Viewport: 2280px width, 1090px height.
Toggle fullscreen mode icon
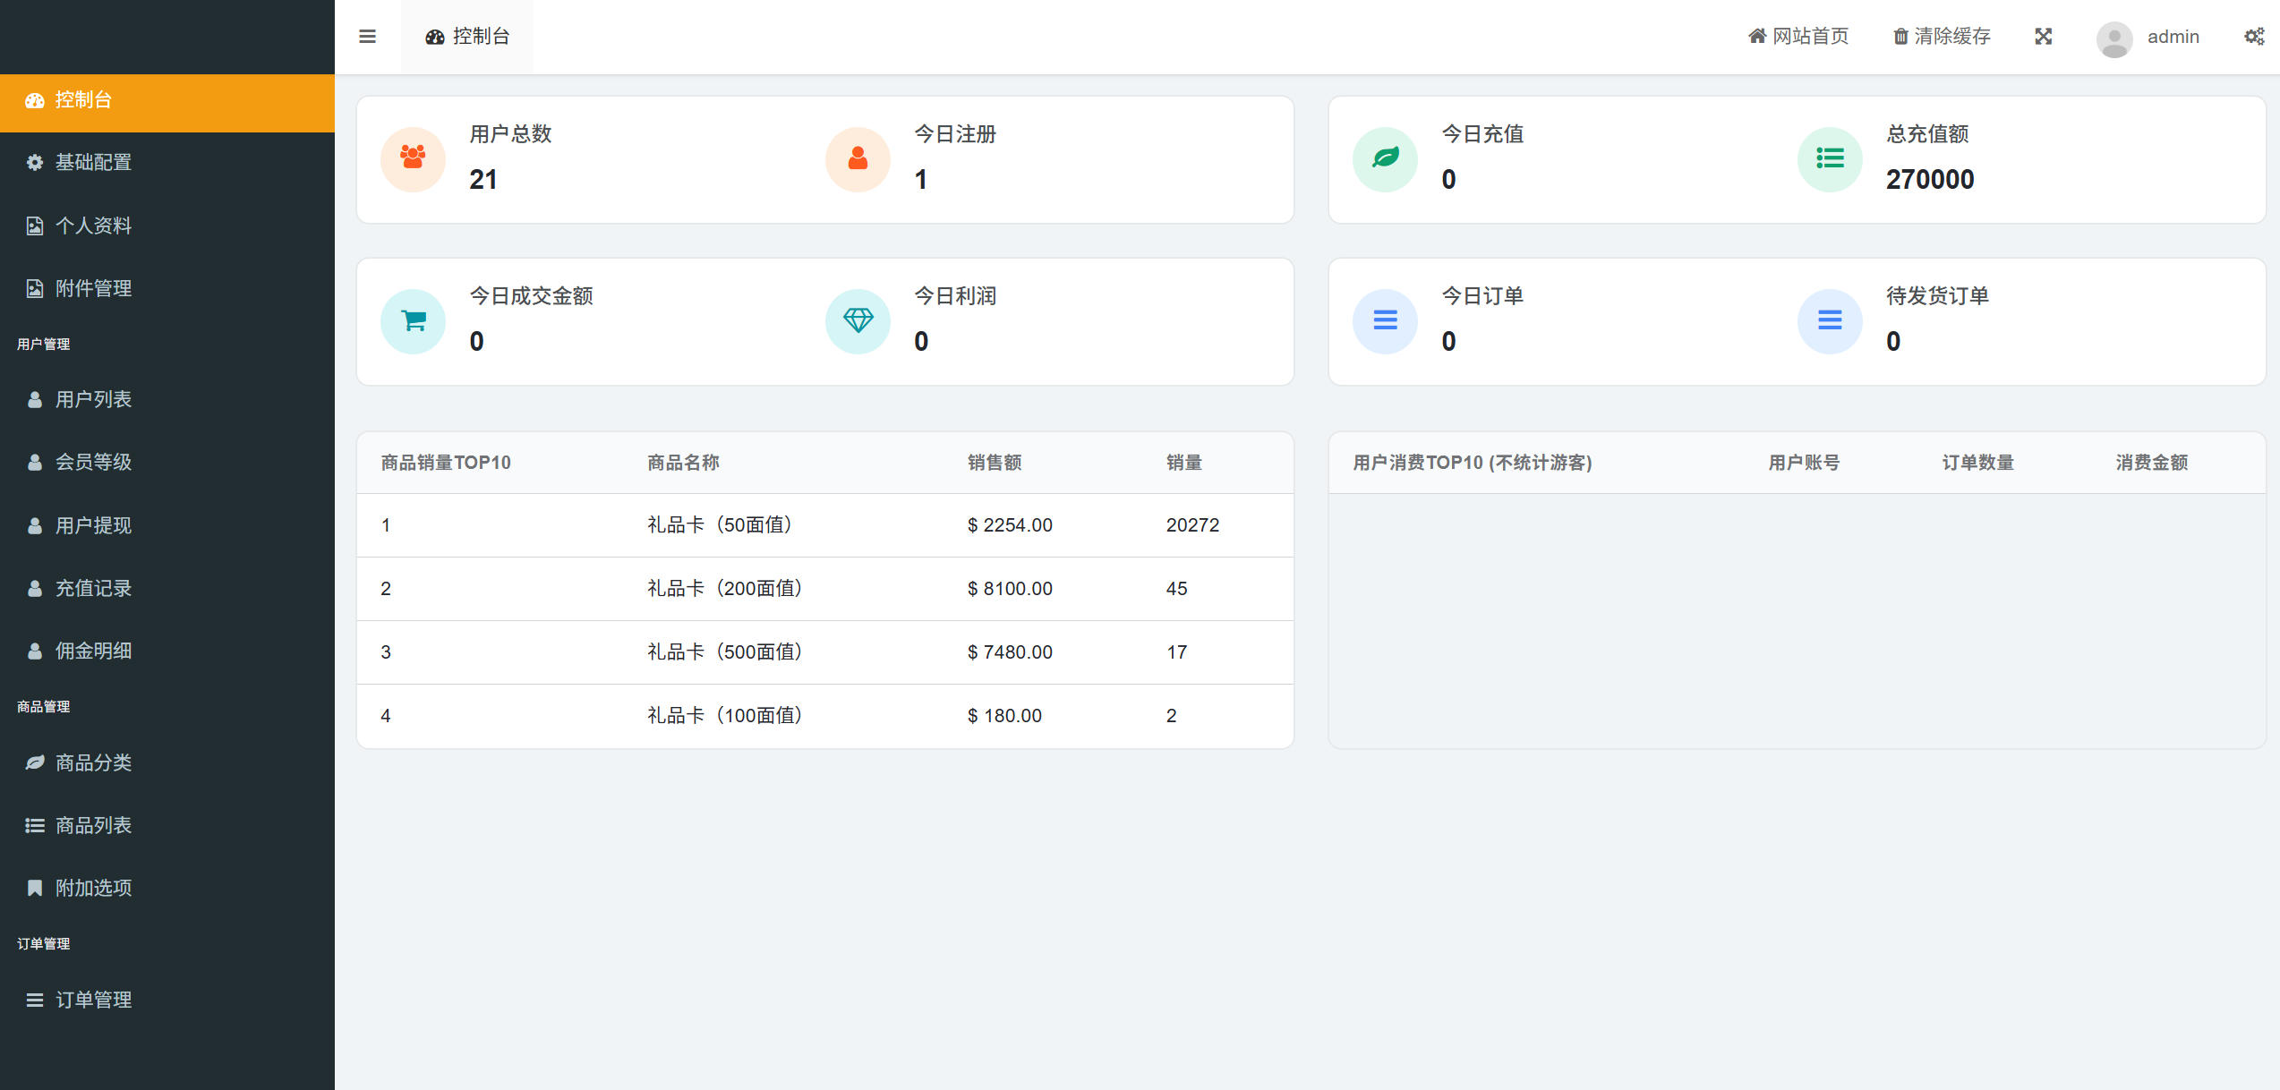click(2043, 37)
